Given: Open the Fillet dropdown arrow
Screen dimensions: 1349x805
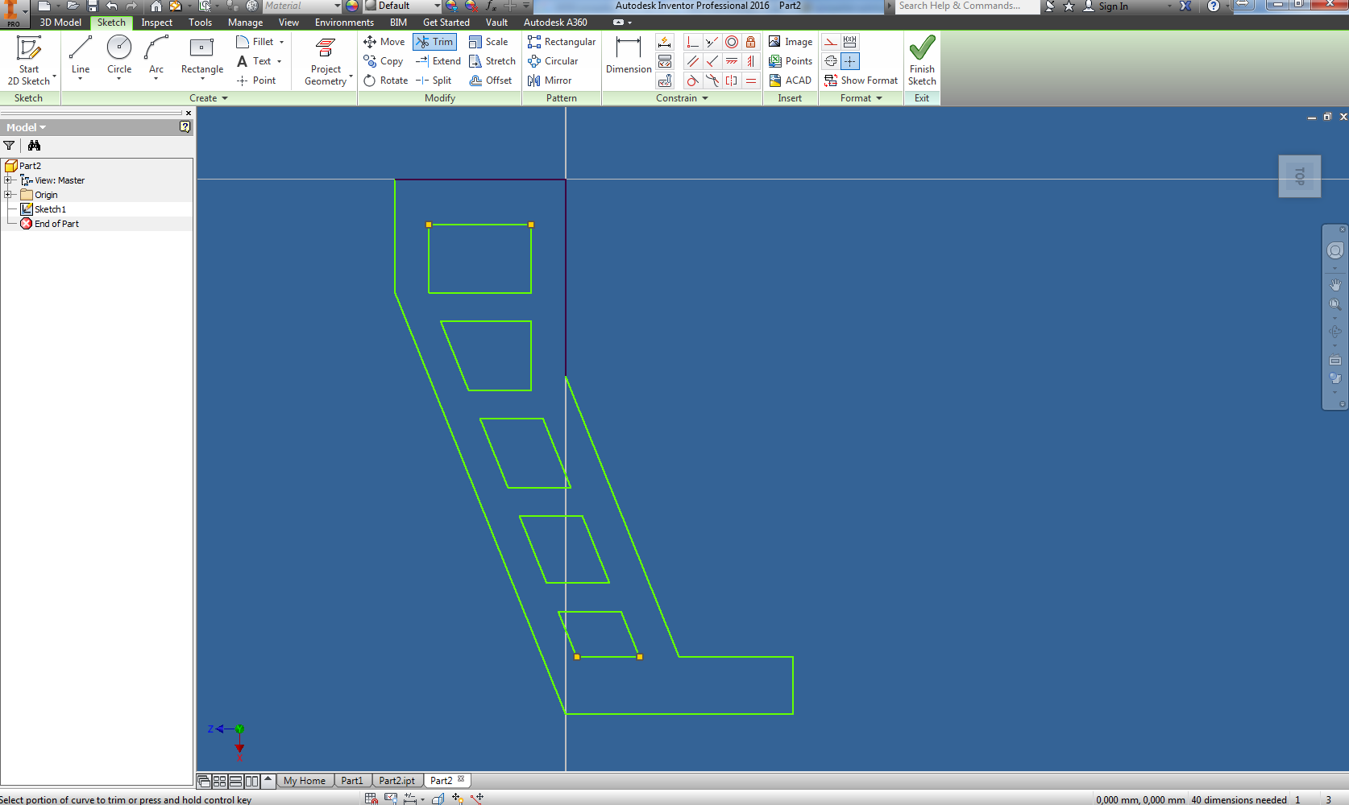Looking at the screenshot, I should pyautogui.click(x=281, y=42).
